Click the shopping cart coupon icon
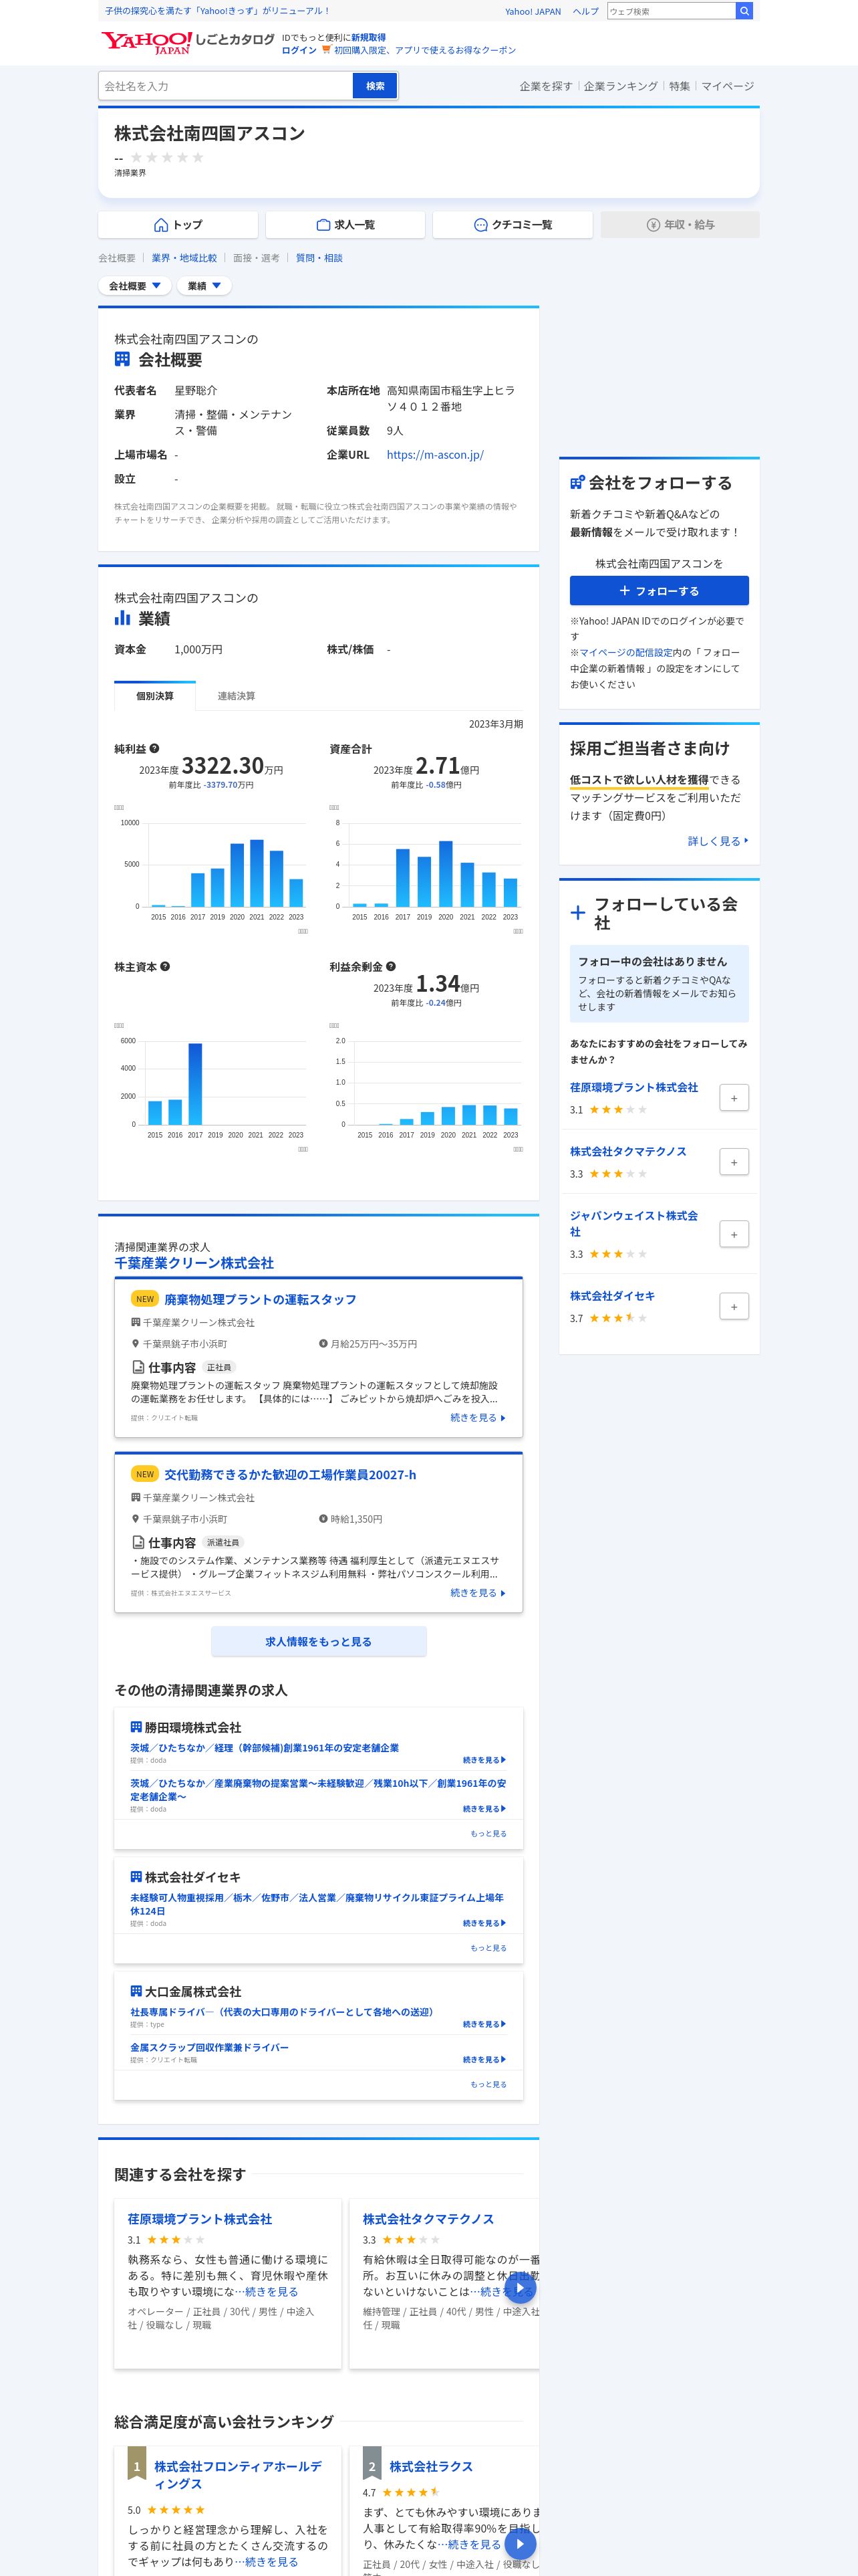Screen dimensions: 858x2576 pos(327,50)
